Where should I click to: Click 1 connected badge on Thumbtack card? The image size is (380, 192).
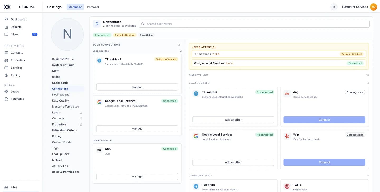point(265,92)
